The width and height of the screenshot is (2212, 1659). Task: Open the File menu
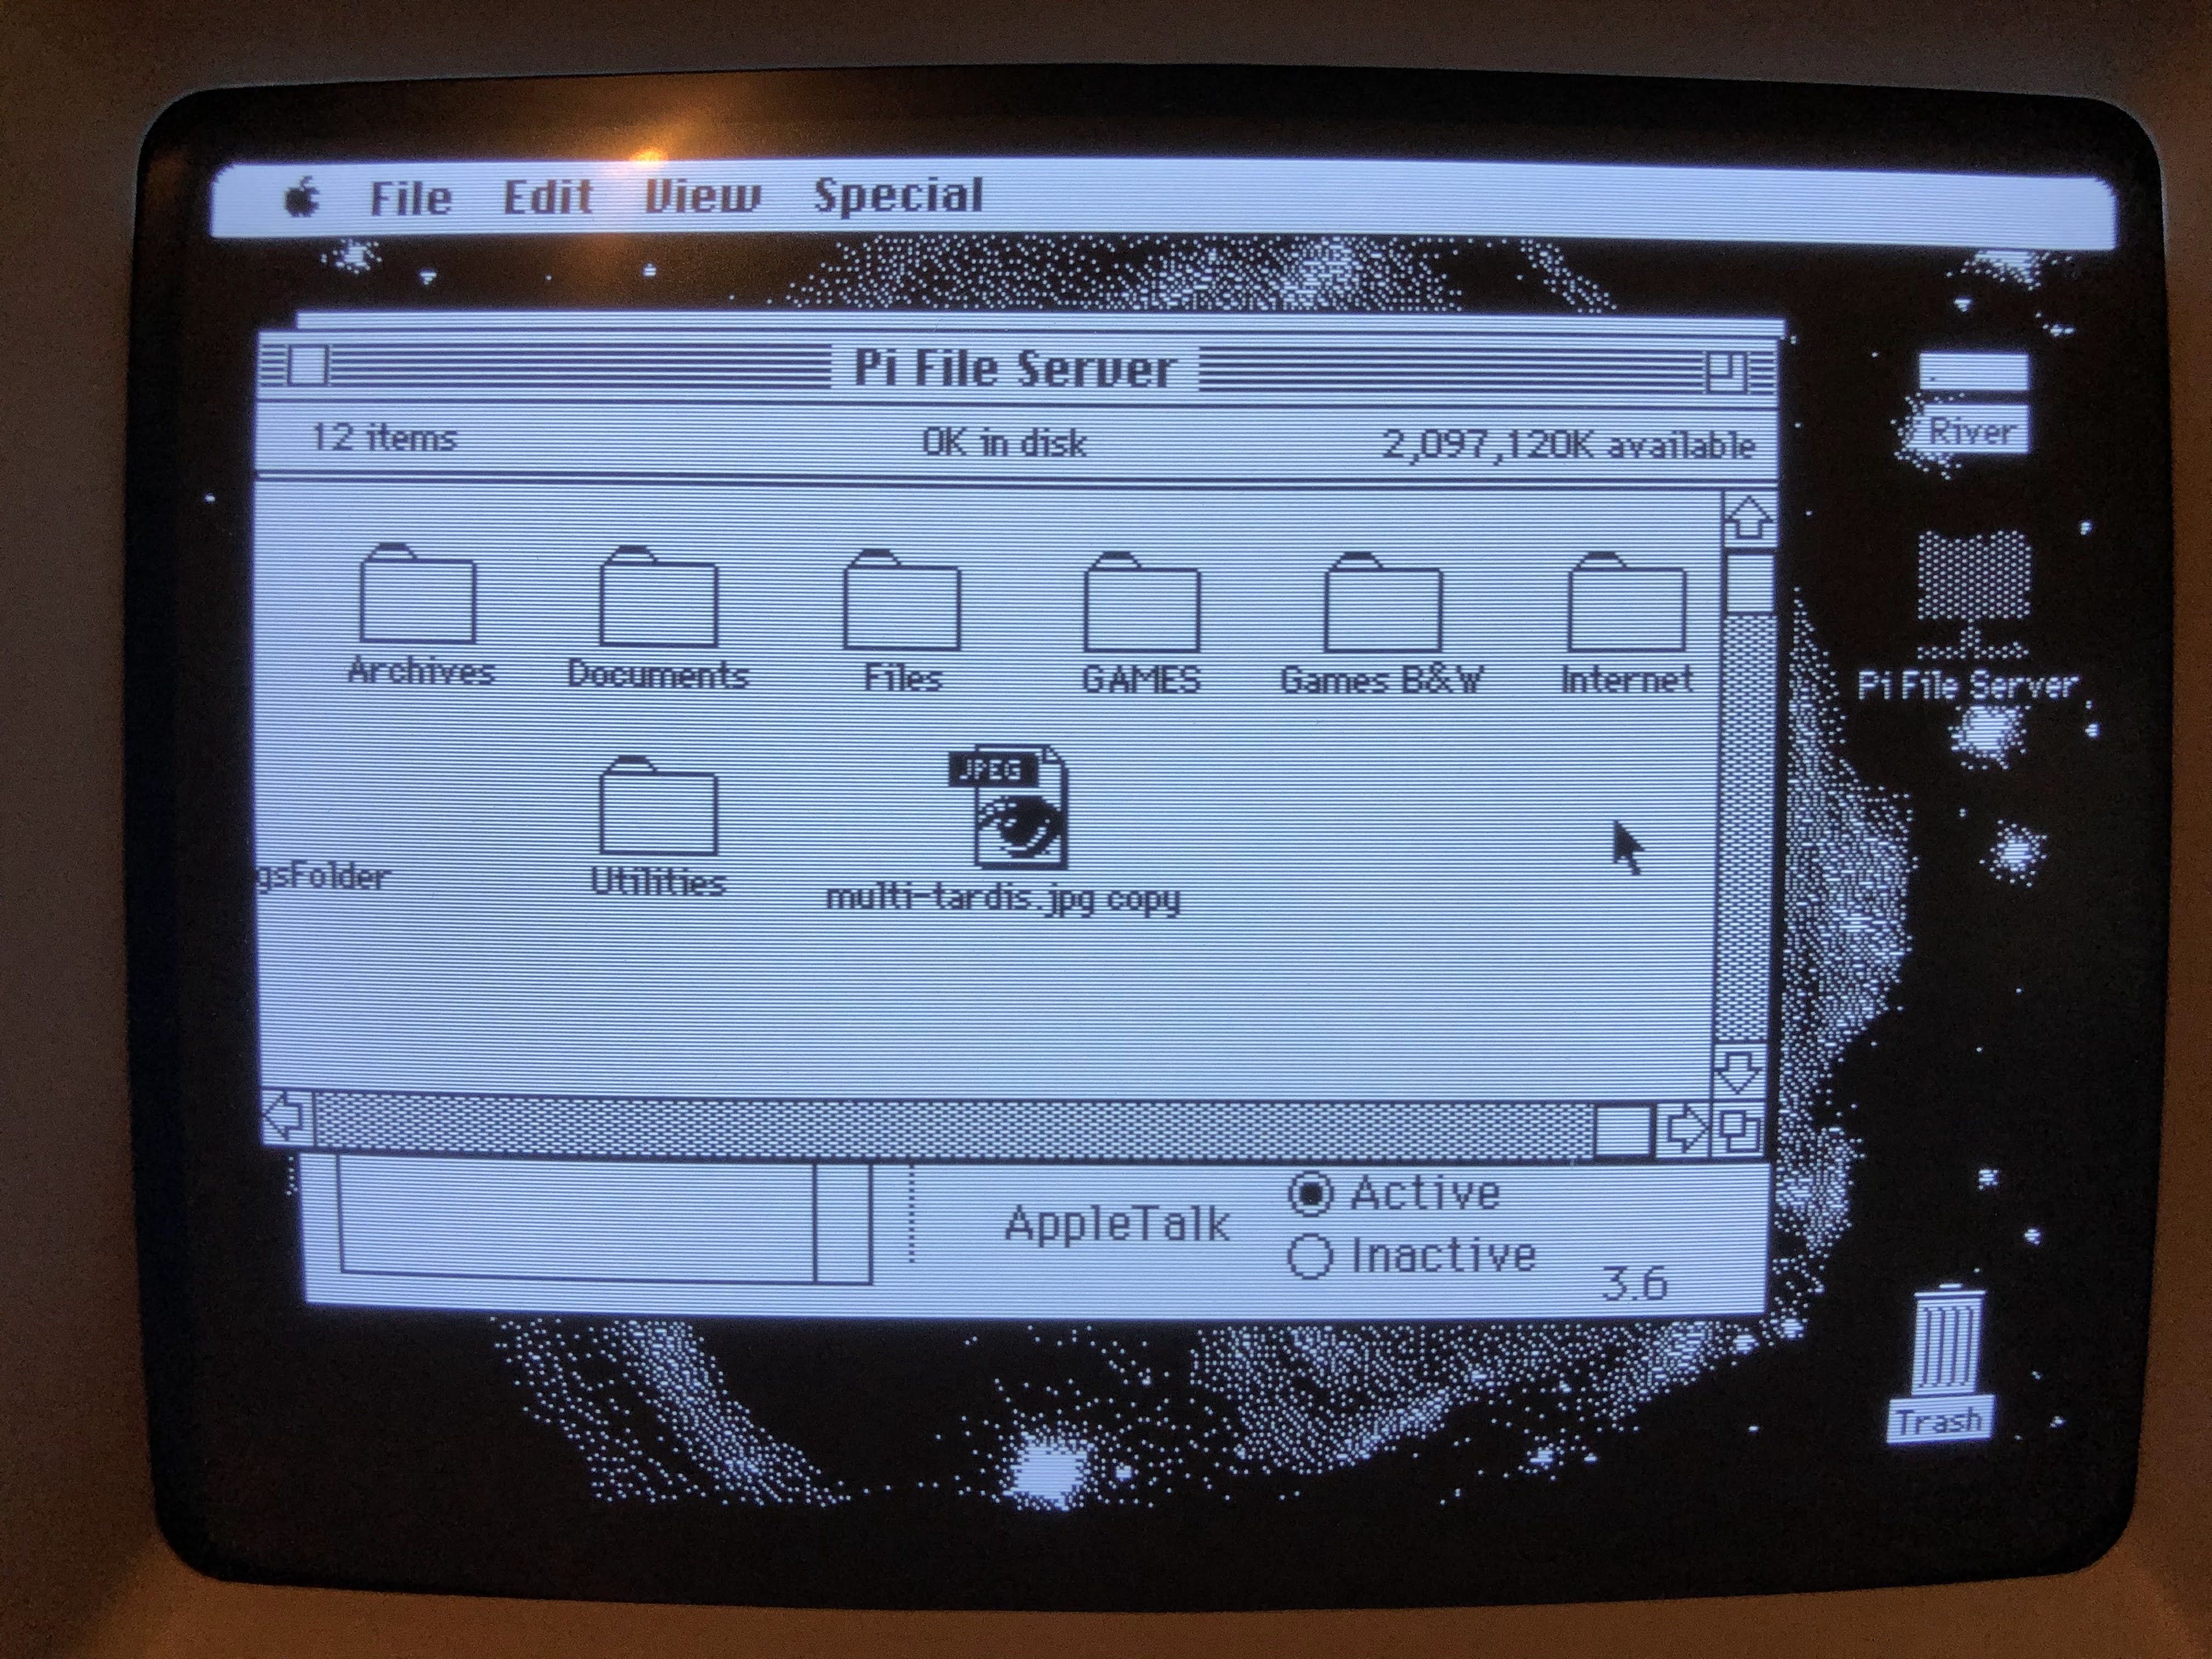pos(410,197)
